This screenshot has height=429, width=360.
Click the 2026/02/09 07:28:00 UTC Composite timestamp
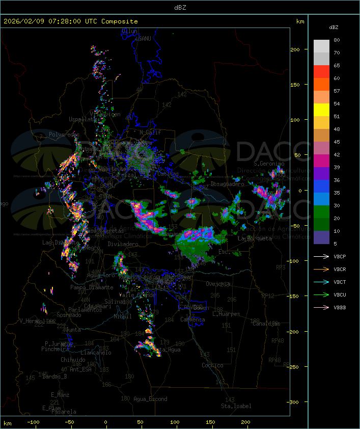(71, 21)
